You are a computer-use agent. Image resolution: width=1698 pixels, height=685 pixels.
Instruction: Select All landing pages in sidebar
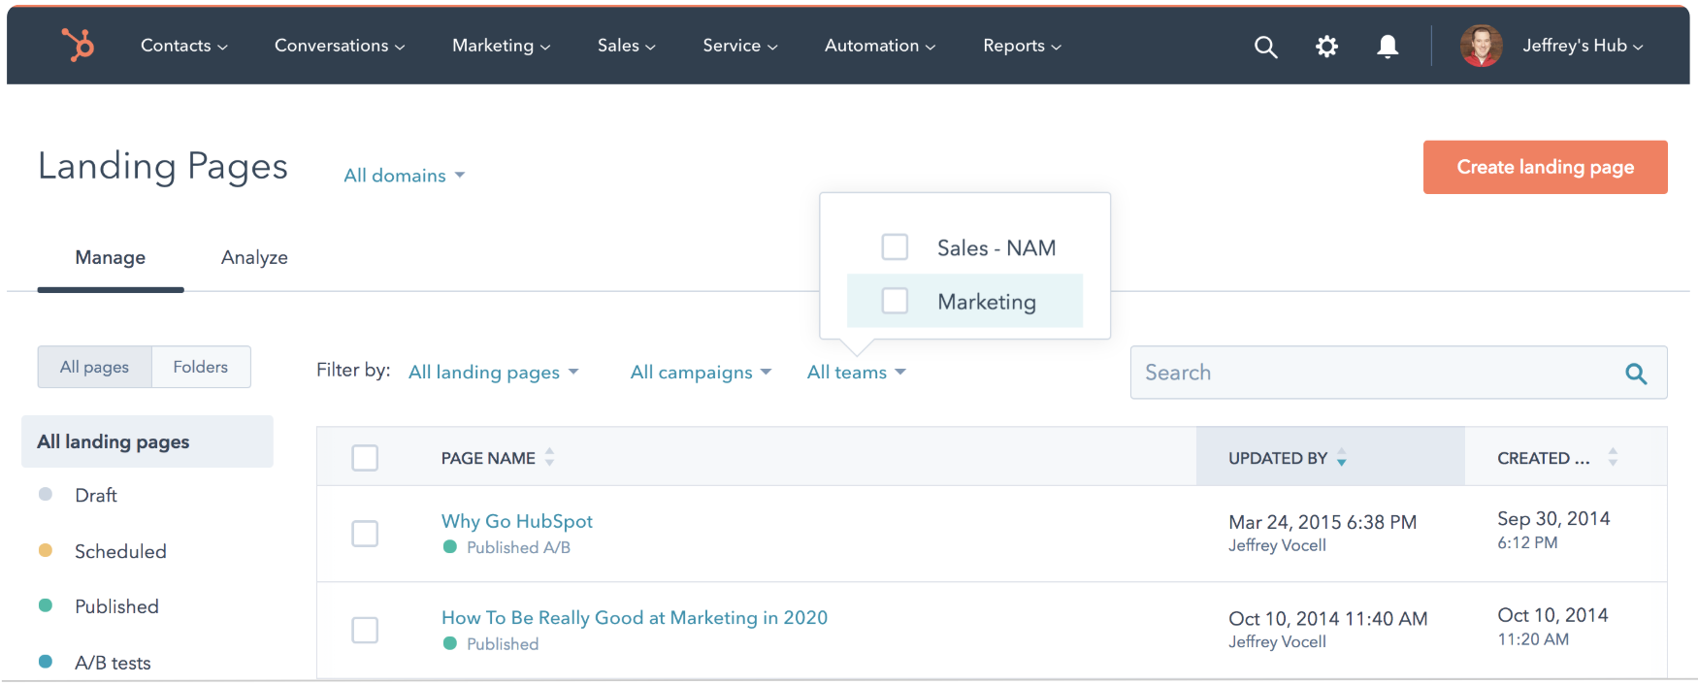click(x=147, y=441)
